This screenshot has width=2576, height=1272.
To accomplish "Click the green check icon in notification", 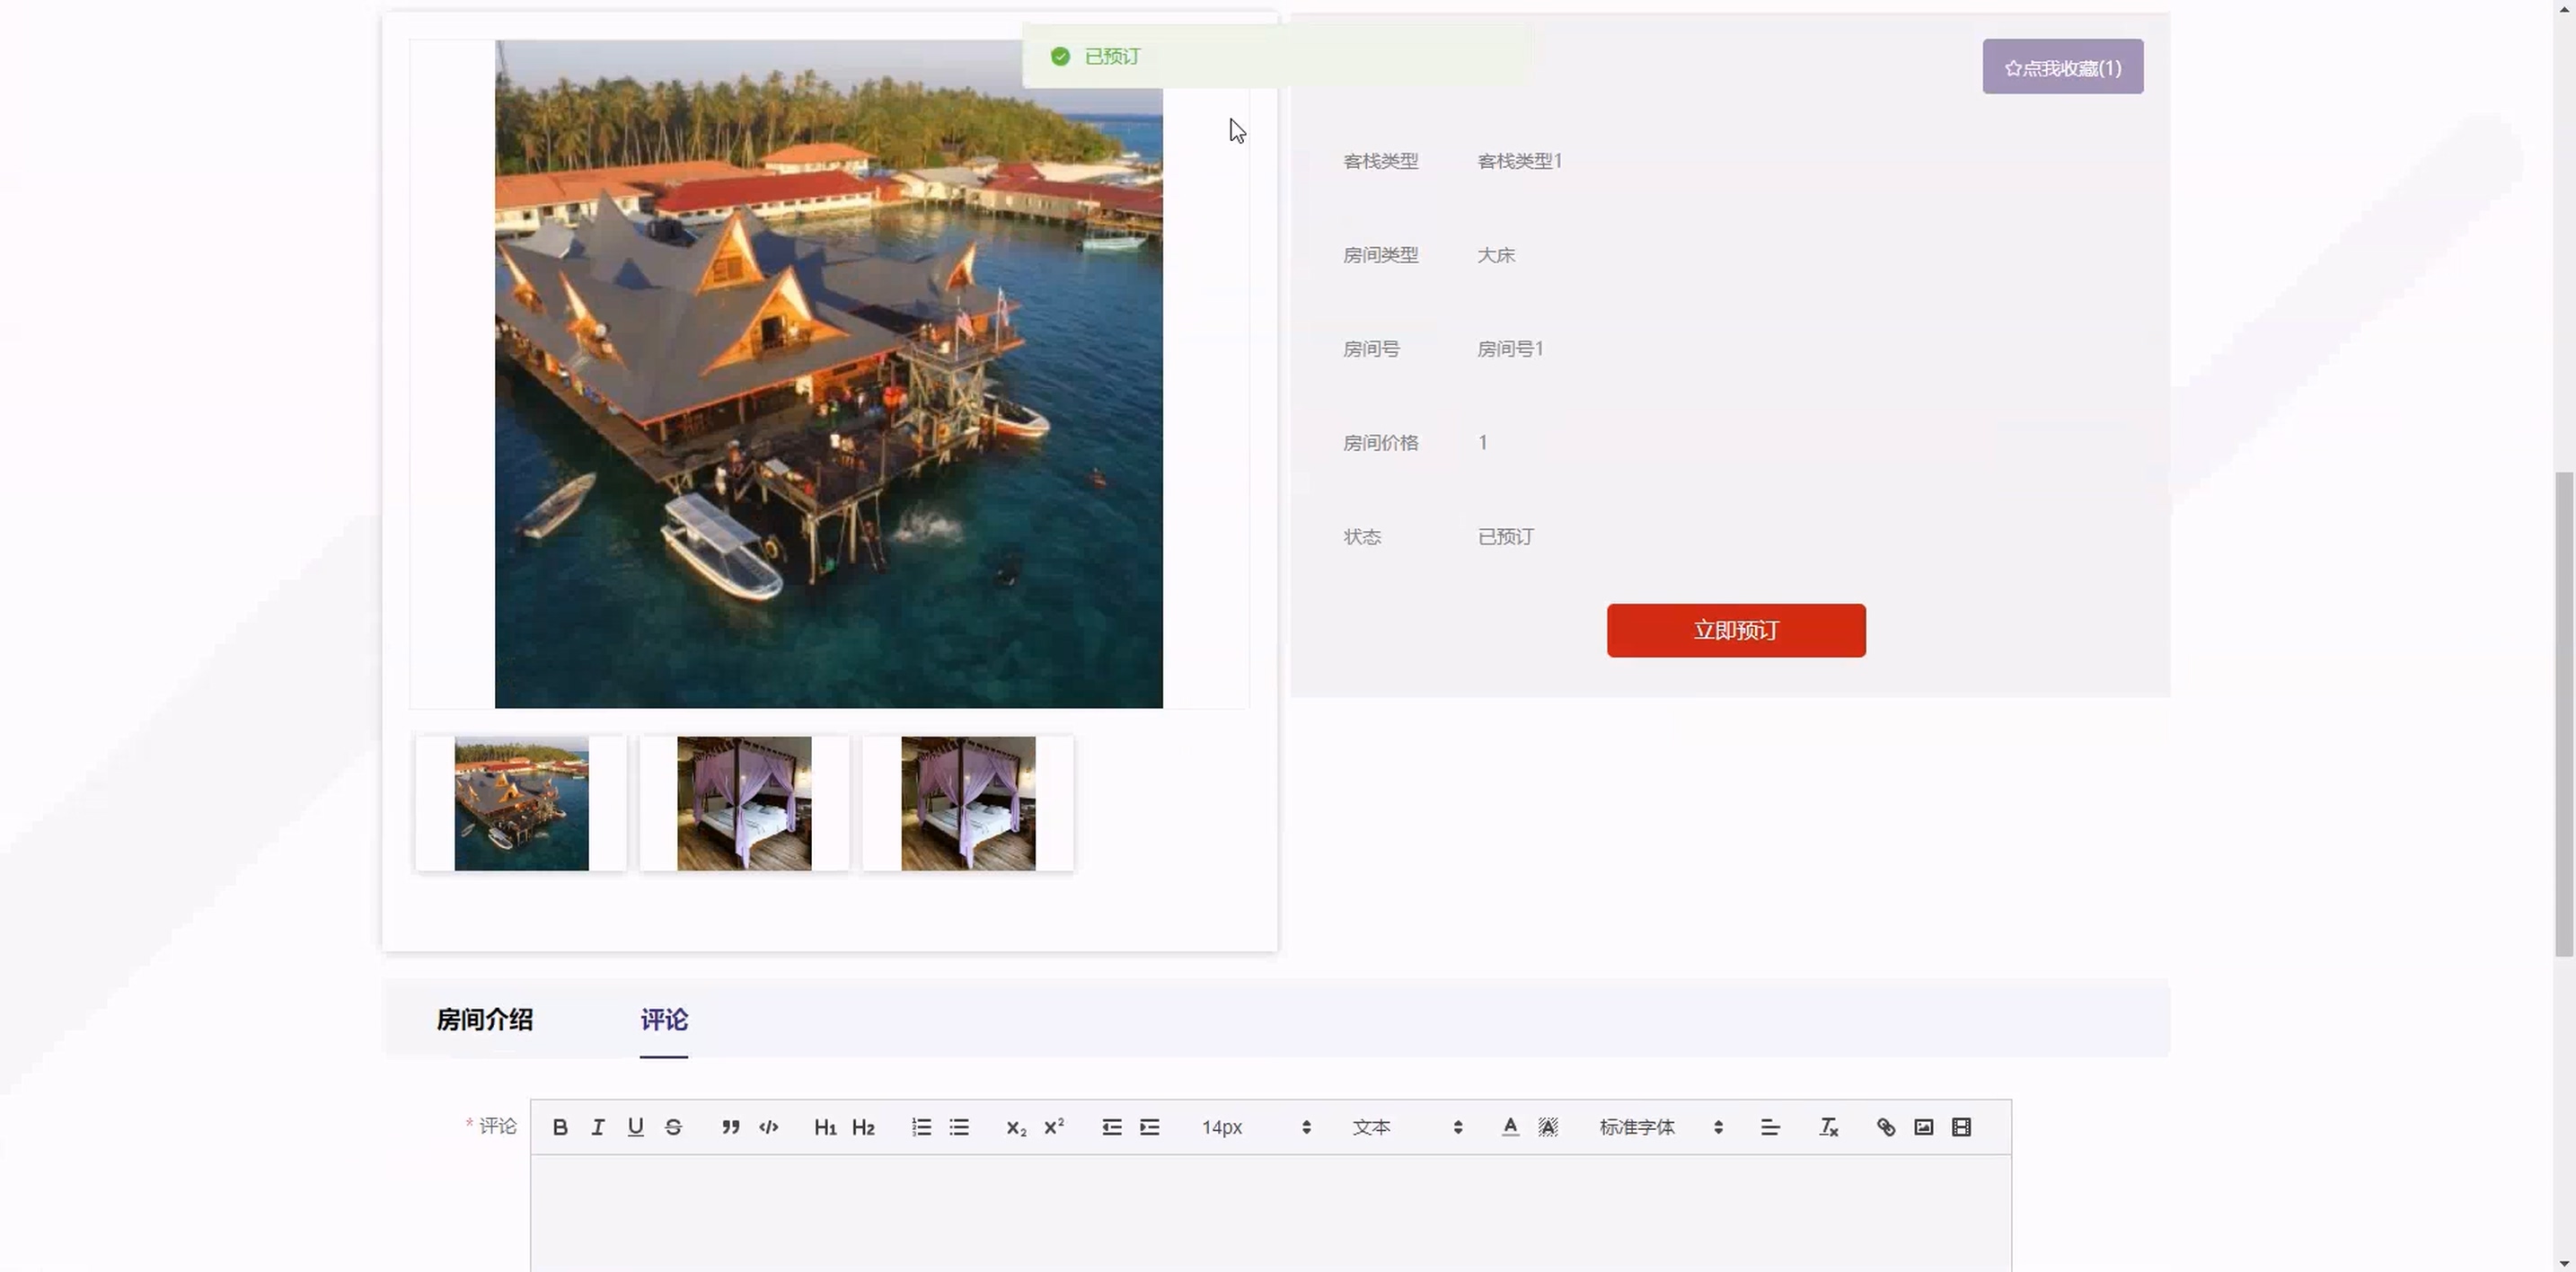I will (1060, 57).
